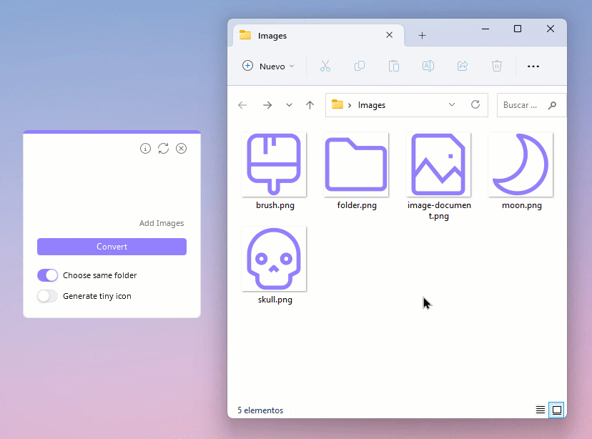
Task: Click the info icon in converter app
Action: pyautogui.click(x=146, y=149)
